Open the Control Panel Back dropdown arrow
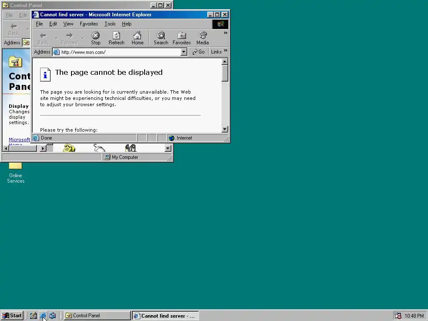The height and width of the screenshot is (321, 428). 28,29
